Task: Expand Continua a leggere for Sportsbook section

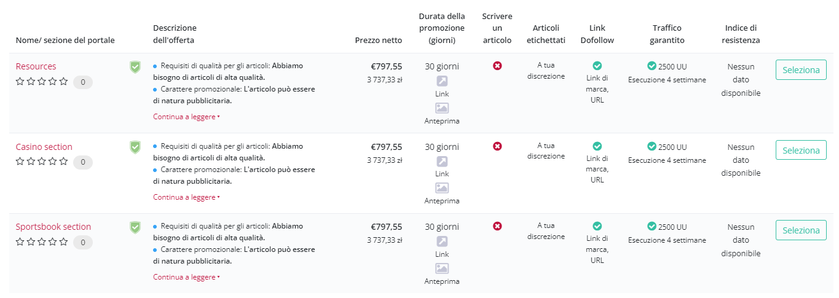Action: tap(186, 277)
